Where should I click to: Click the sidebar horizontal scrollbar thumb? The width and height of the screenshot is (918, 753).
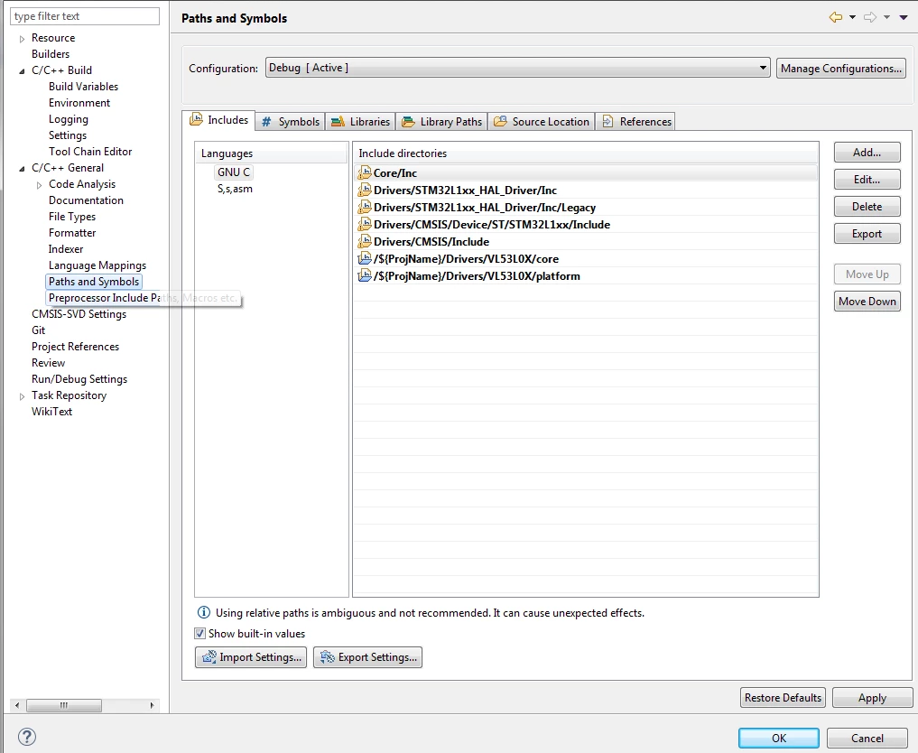(x=64, y=705)
